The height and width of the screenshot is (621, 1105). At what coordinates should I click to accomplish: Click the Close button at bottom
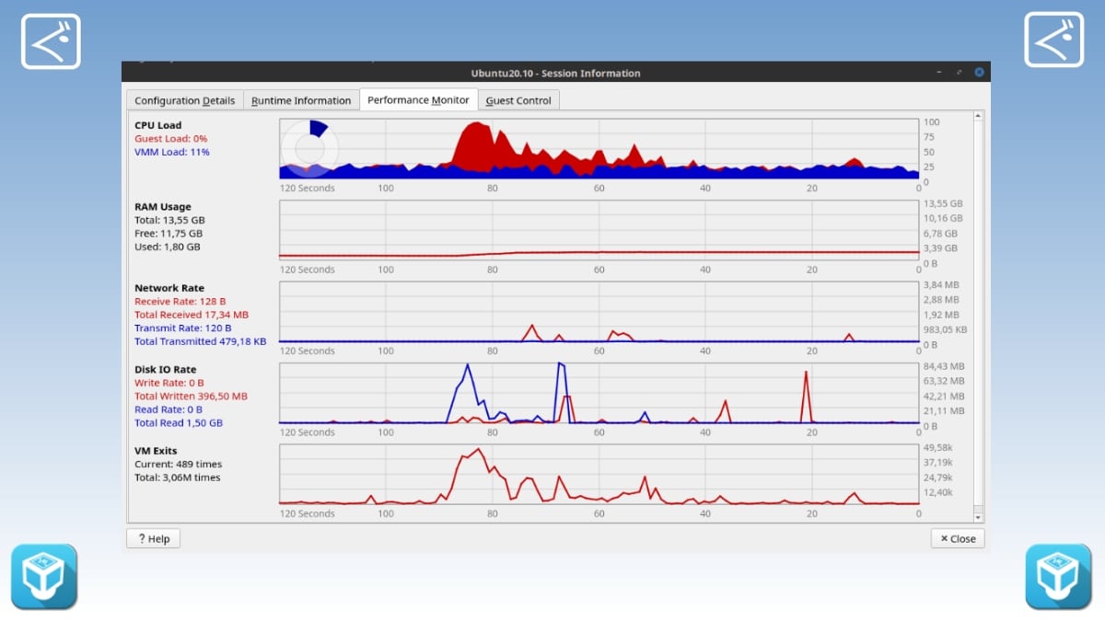pos(958,538)
